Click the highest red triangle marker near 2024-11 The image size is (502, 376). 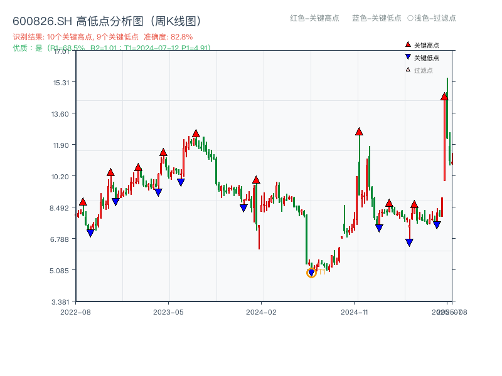click(x=359, y=132)
